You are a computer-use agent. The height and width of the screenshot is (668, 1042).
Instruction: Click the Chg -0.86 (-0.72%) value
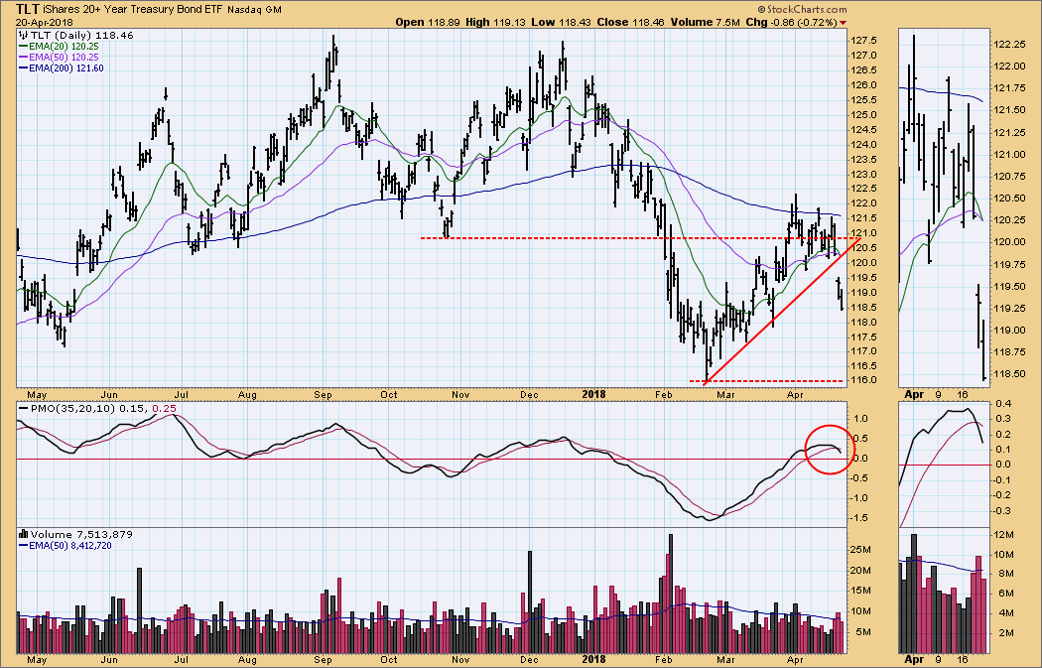pyautogui.click(x=792, y=22)
